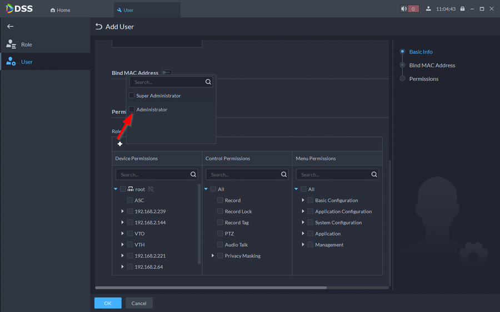Check the Super Administrator role
The width and height of the screenshot is (500, 312).
[x=132, y=95]
